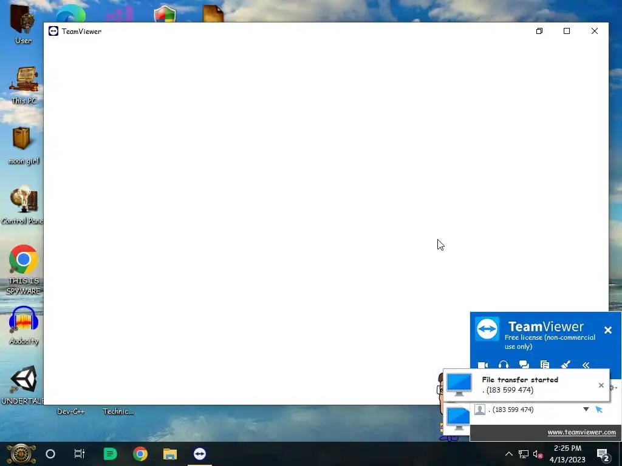Viewport: 622px width, 466px height.
Task: Open Cortana search circle on taskbar
Action: [x=50, y=454]
